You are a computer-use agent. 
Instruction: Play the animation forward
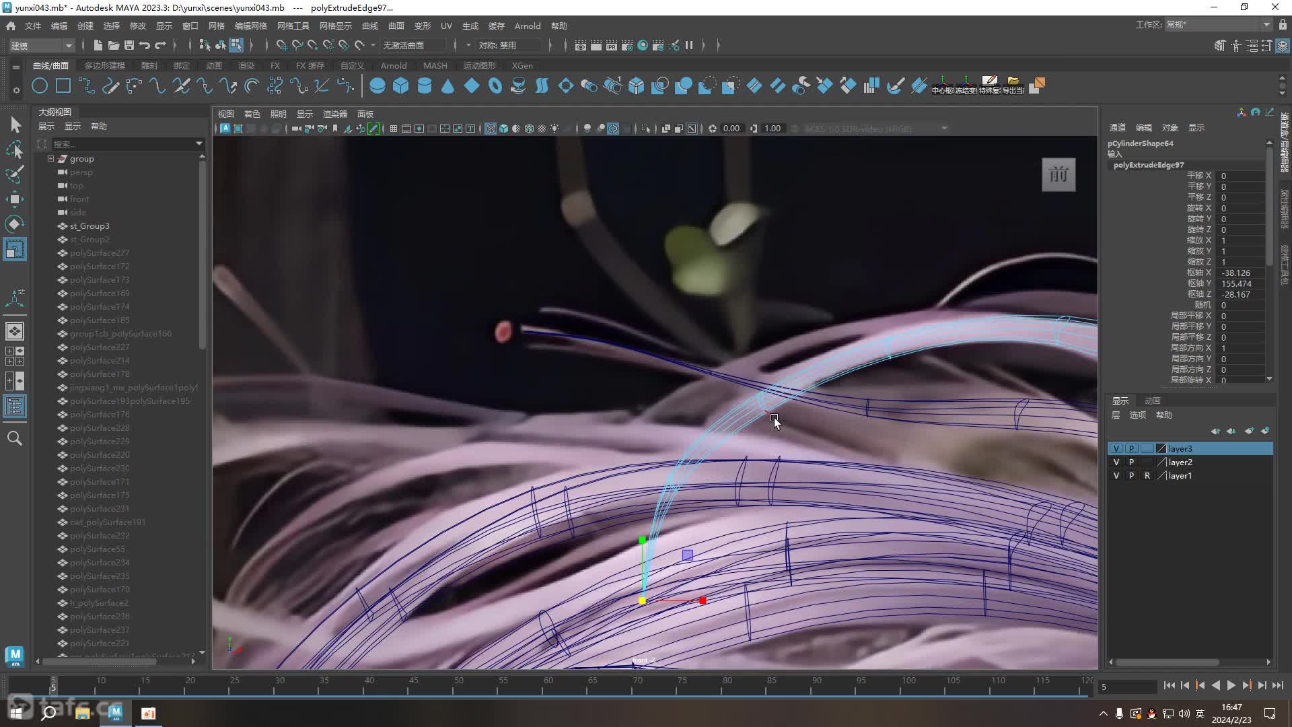point(1231,685)
